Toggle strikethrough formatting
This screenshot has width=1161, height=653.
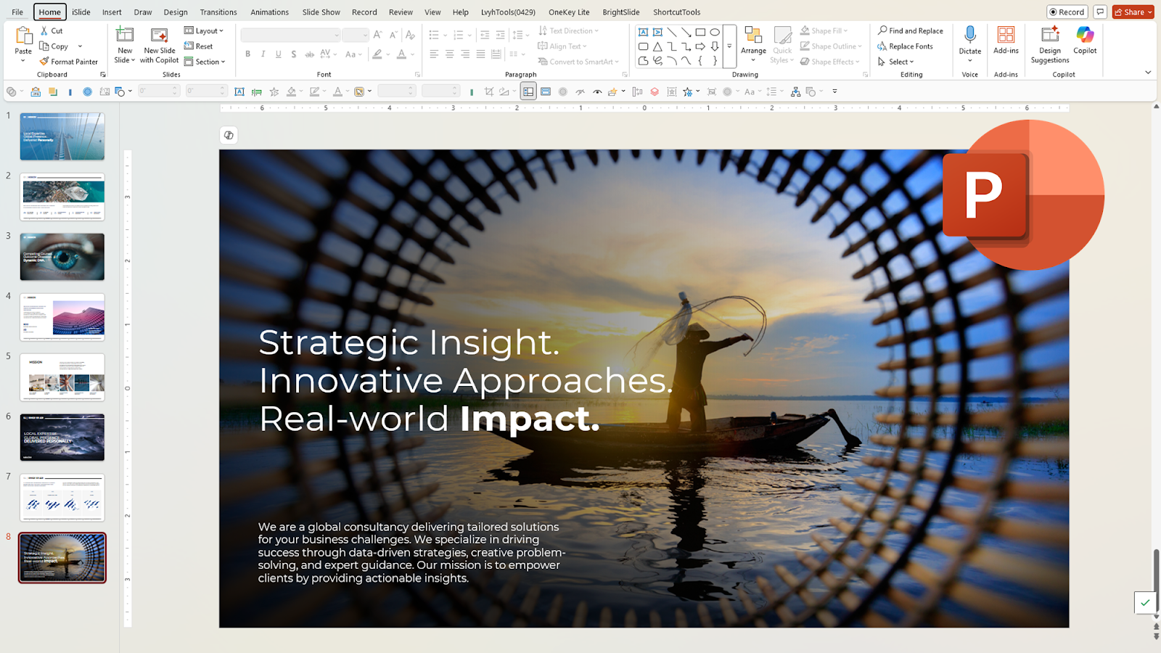(x=309, y=54)
